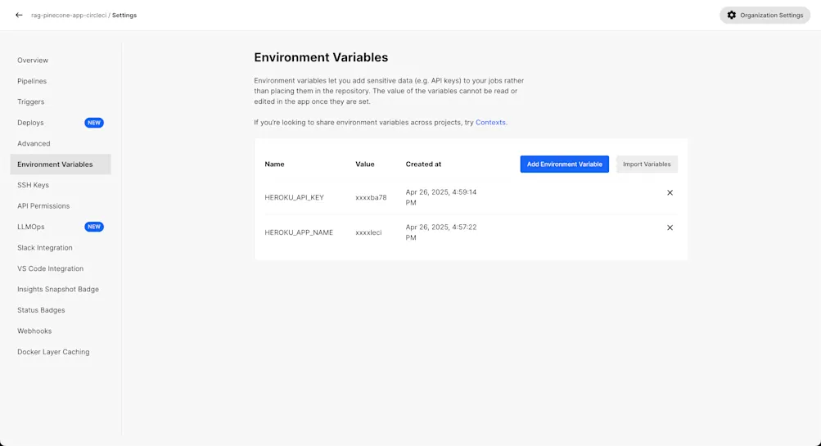Click the masked value xxxxba78
821x446 pixels.
point(371,197)
